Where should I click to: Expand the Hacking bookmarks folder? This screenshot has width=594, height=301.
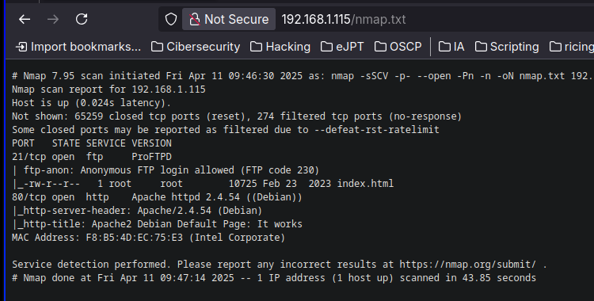point(280,47)
